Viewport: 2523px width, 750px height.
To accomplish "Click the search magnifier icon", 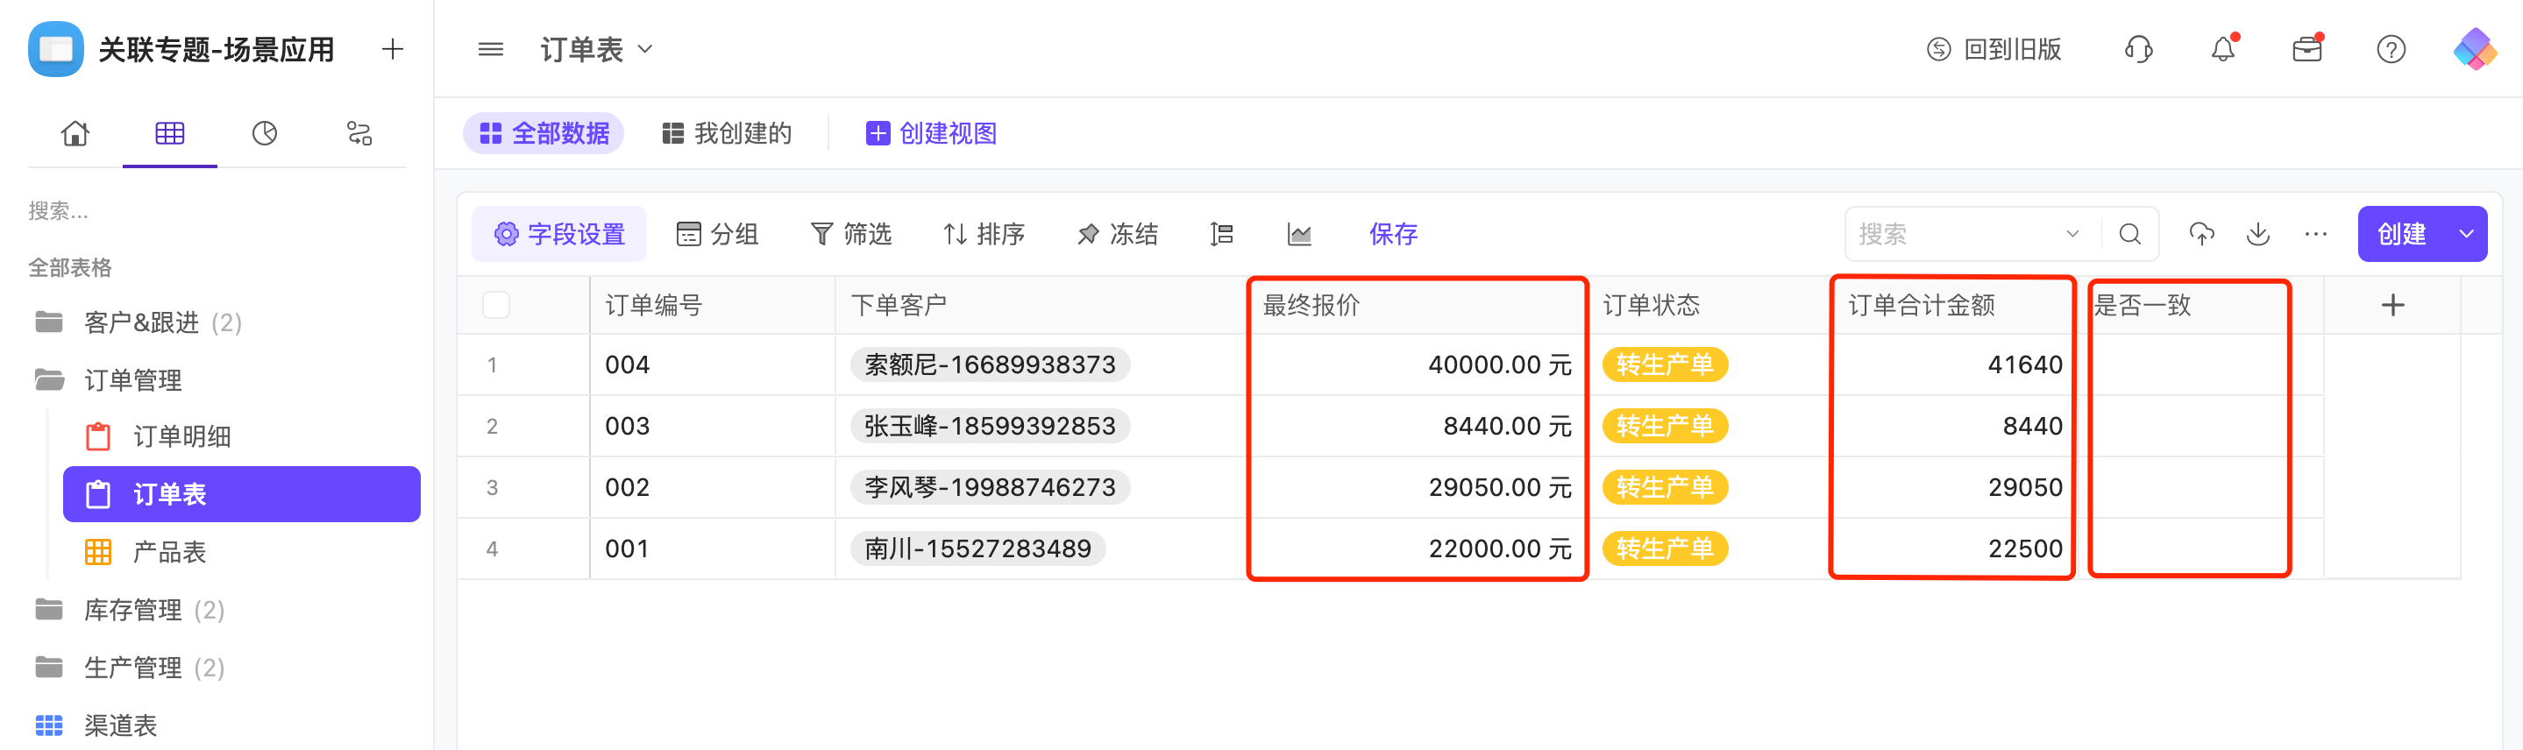I will point(2130,234).
